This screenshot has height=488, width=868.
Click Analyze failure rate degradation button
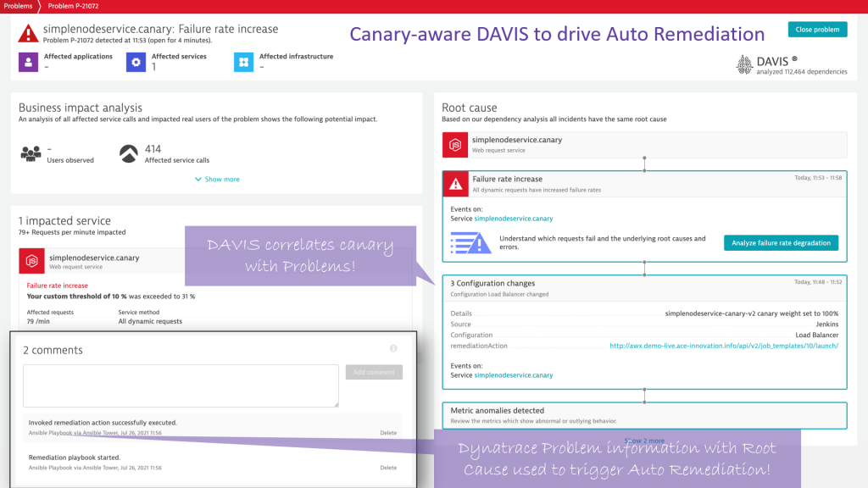click(x=781, y=243)
